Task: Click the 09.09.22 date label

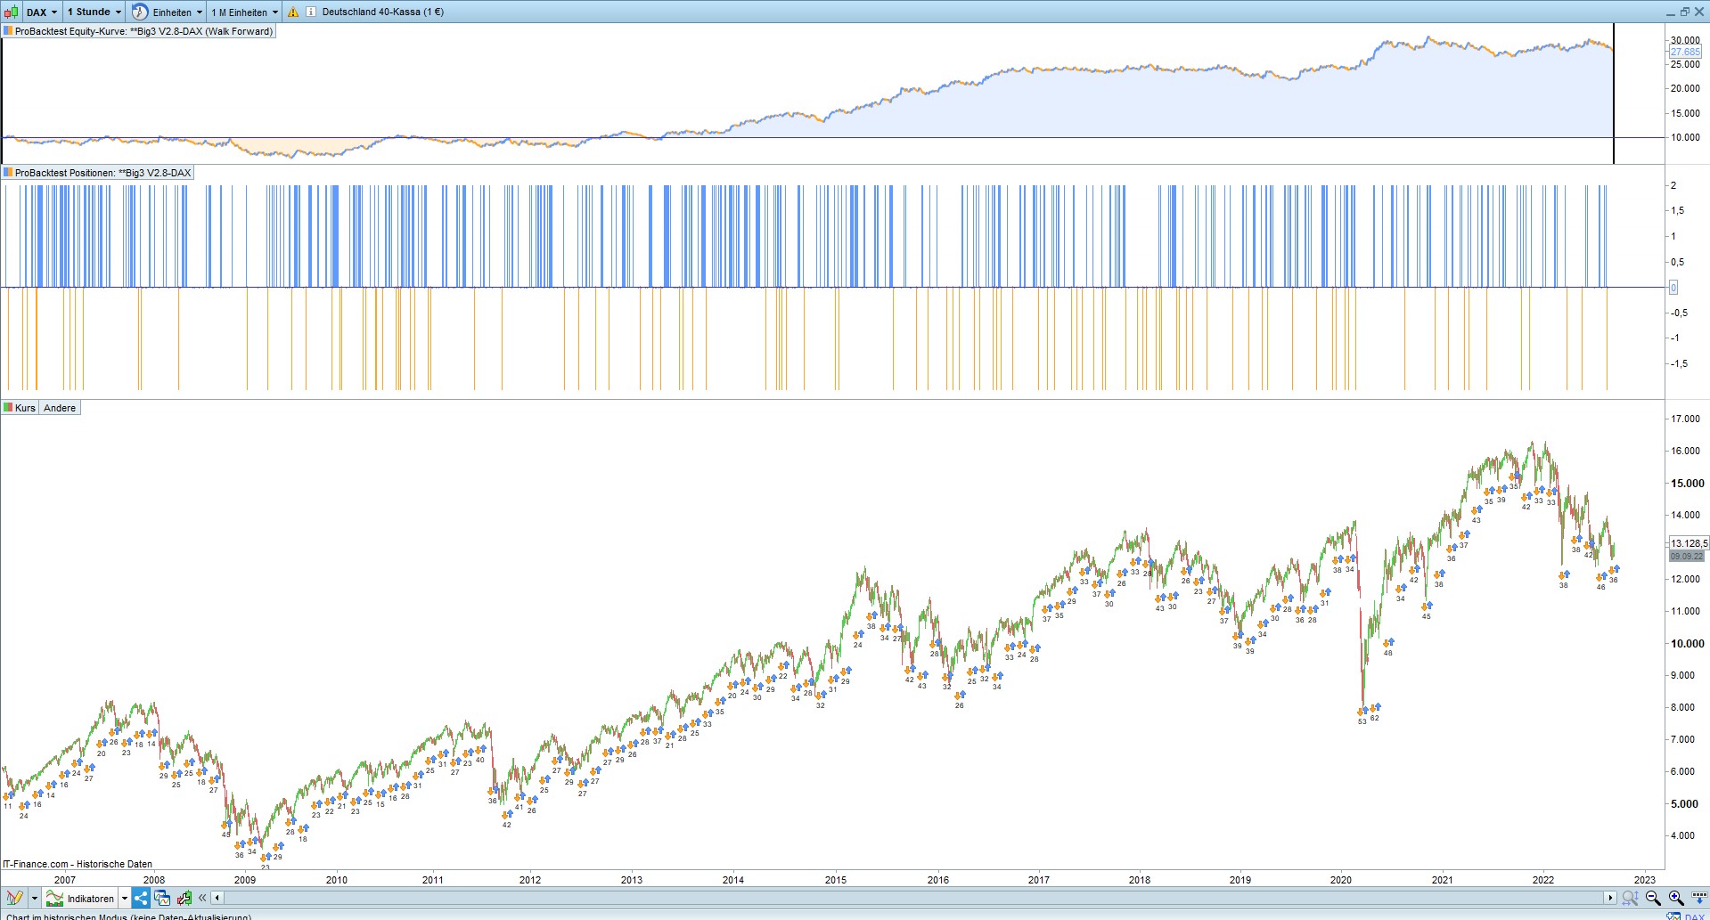Action: click(1686, 556)
